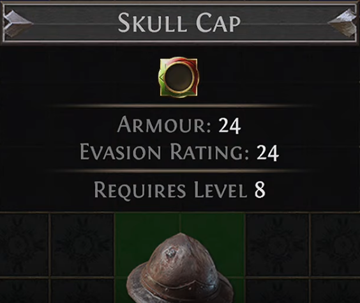Viewport: 360px width, 303px height.
Task: Click empty inventory slot left of helmet
Action: pos(82,245)
